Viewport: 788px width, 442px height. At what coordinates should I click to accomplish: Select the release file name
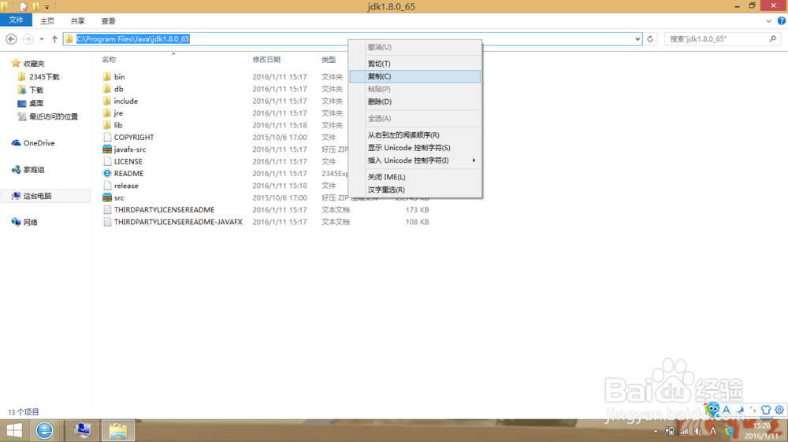click(x=125, y=186)
